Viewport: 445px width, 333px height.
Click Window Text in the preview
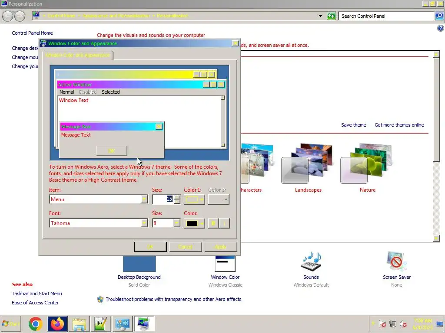click(73, 100)
